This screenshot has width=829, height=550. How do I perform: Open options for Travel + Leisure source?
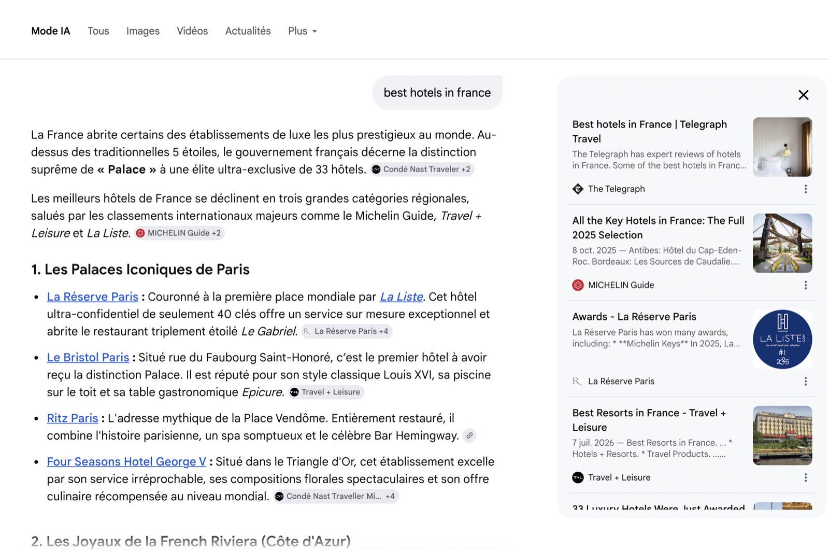coord(805,477)
